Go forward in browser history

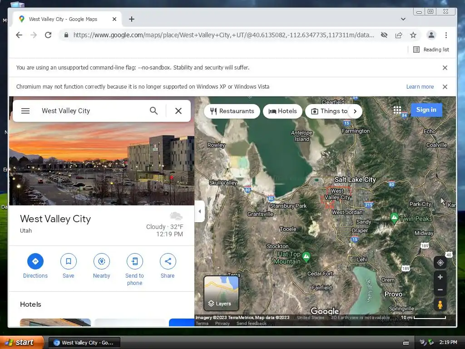(x=34, y=35)
